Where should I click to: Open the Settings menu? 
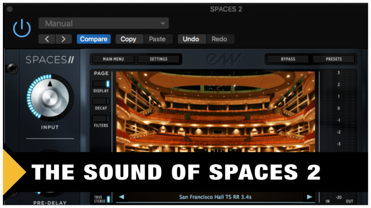[x=159, y=59]
